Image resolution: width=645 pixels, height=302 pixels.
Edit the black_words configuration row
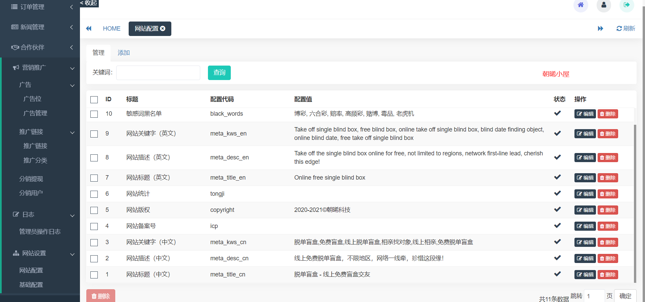tap(585, 114)
